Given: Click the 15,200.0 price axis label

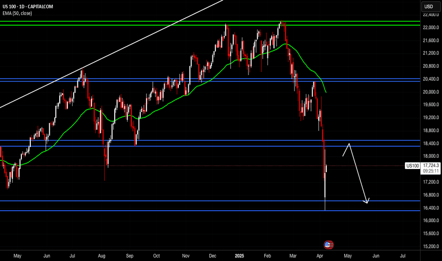Looking at the screenshot, I should coord(431,246).
